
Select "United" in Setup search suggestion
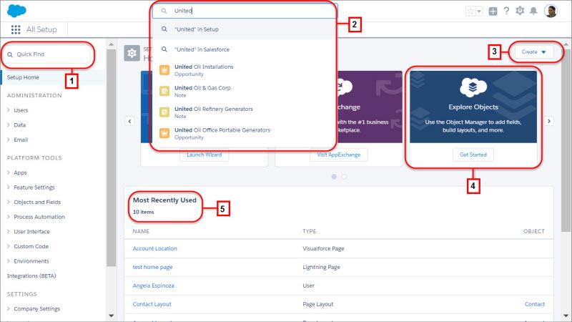243,29
